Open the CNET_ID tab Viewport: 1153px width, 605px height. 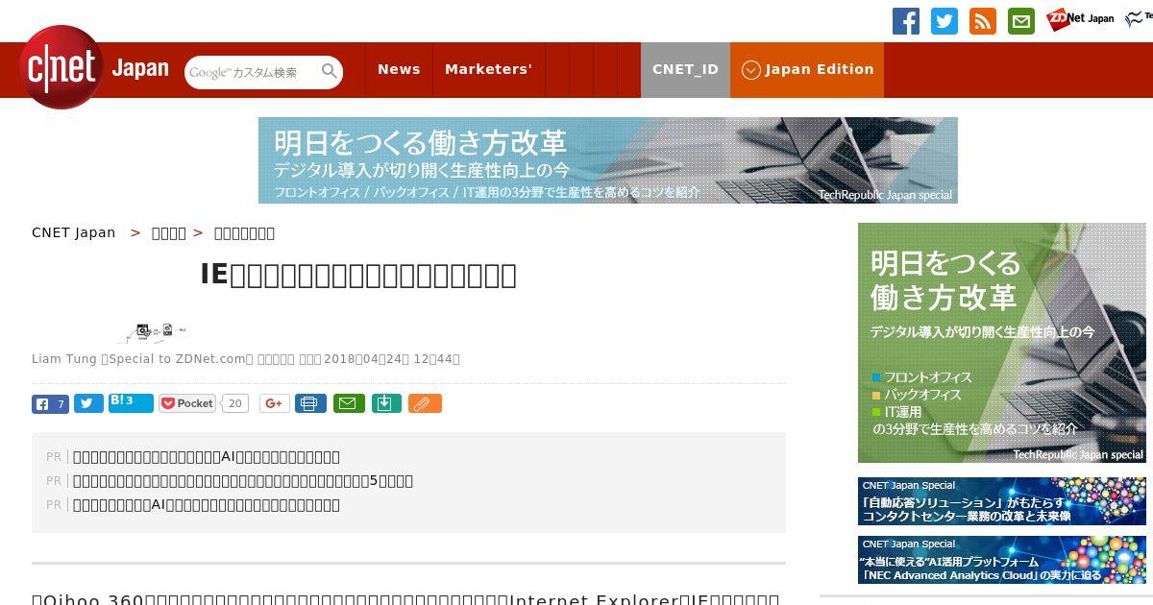(x=685, y=69)
